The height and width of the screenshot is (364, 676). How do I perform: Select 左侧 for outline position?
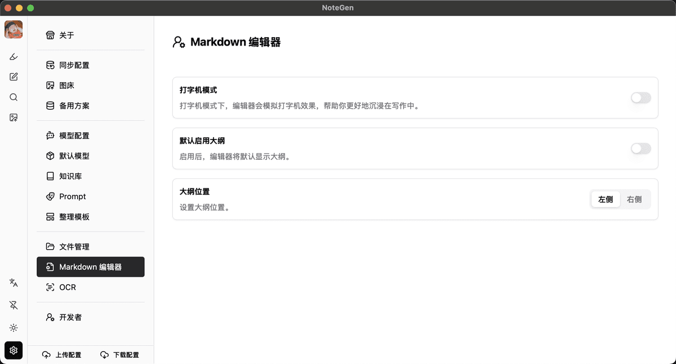point(606,199)
